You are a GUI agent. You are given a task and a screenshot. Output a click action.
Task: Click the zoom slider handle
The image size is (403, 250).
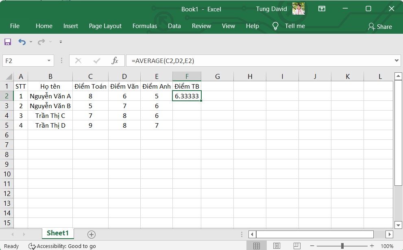(x=342, y=246)
